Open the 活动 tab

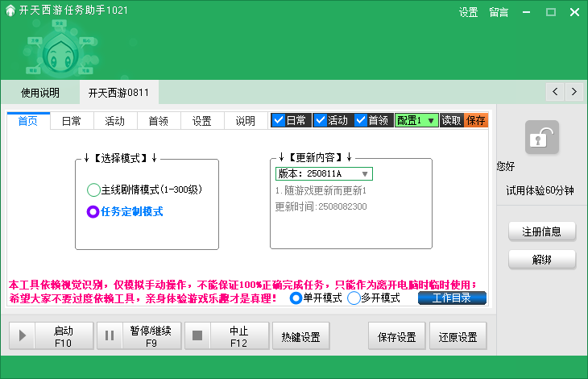[x=114, y=121]
